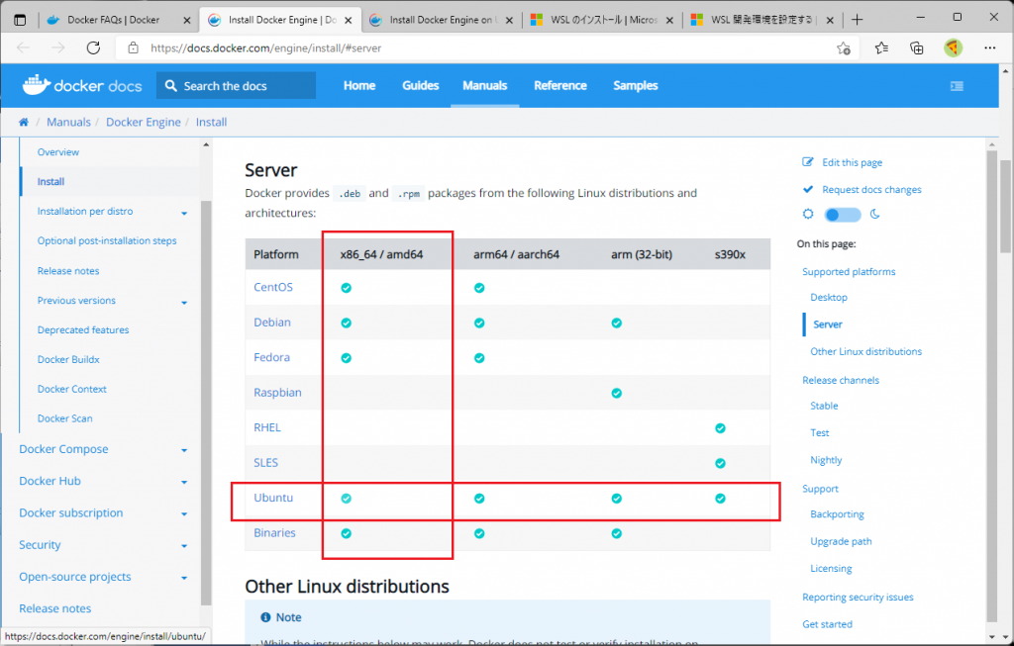Open the Reference nav item

[x=560, y=85]
